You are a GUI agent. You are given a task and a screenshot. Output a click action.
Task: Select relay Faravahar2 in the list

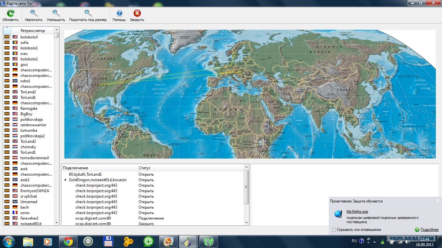[29, 218]
